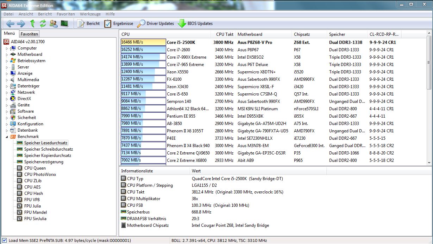Click the green up-level arrow icon

[32, 24]
